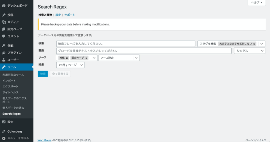Viewport: 270px width, 142px height.
Task: Click the Tools wrench icon
Action: 4,67
